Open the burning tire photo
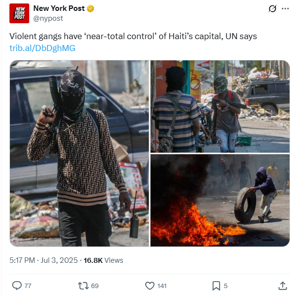Screen dimensions: 297x296 click(220, 200)
